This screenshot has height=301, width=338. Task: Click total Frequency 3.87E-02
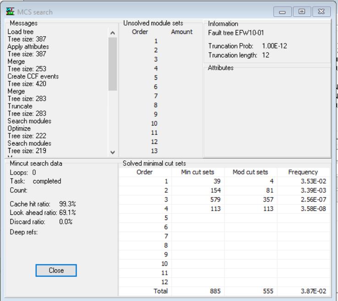[313, 291]
